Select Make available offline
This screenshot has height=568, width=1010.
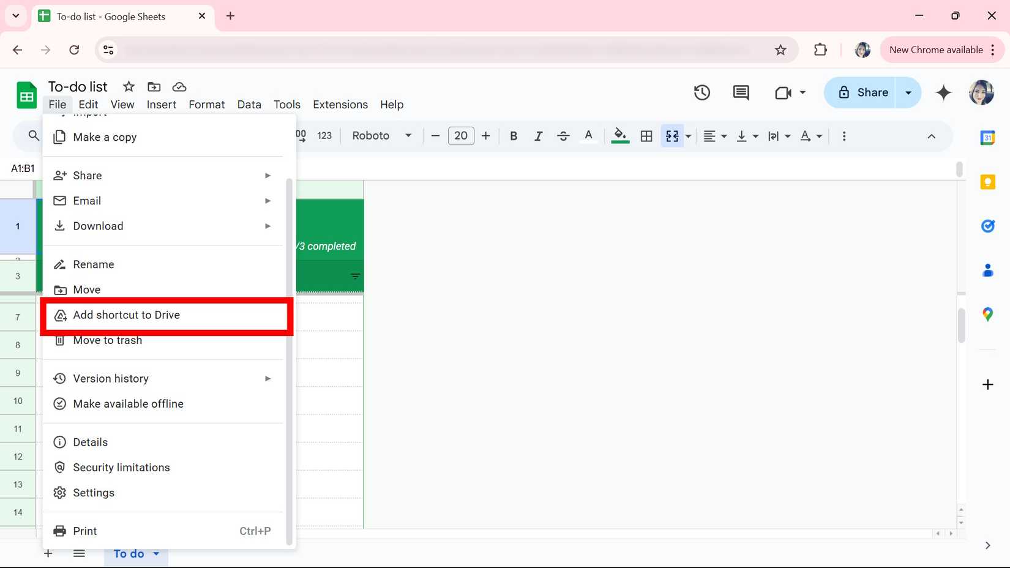pos(128,403)
